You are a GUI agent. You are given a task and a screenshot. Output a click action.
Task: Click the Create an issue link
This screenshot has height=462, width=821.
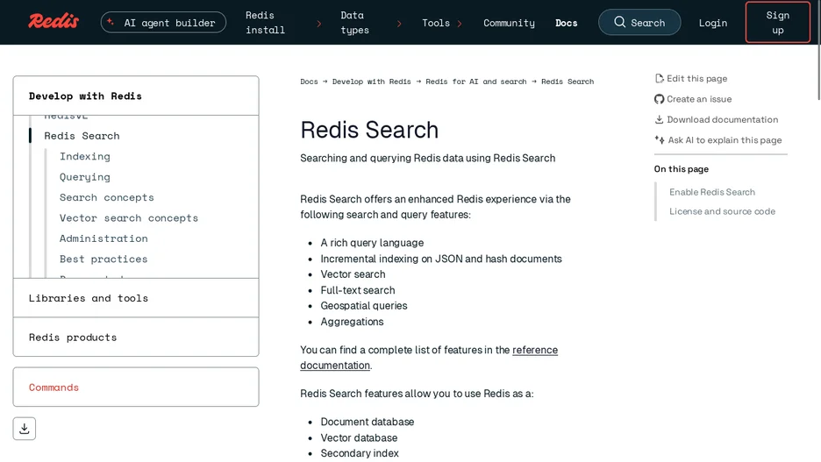point(699,99)
